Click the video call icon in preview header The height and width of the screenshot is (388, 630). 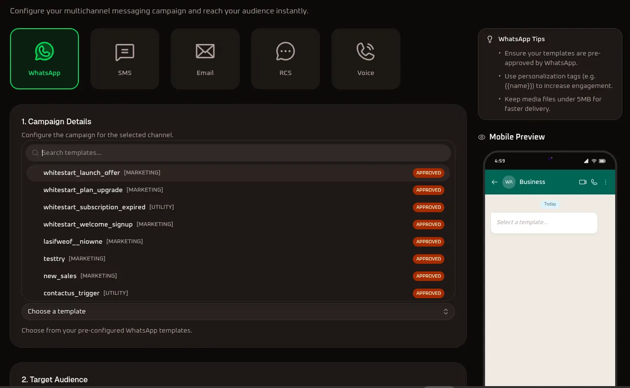pyautogui.click(x=583, y=182)
